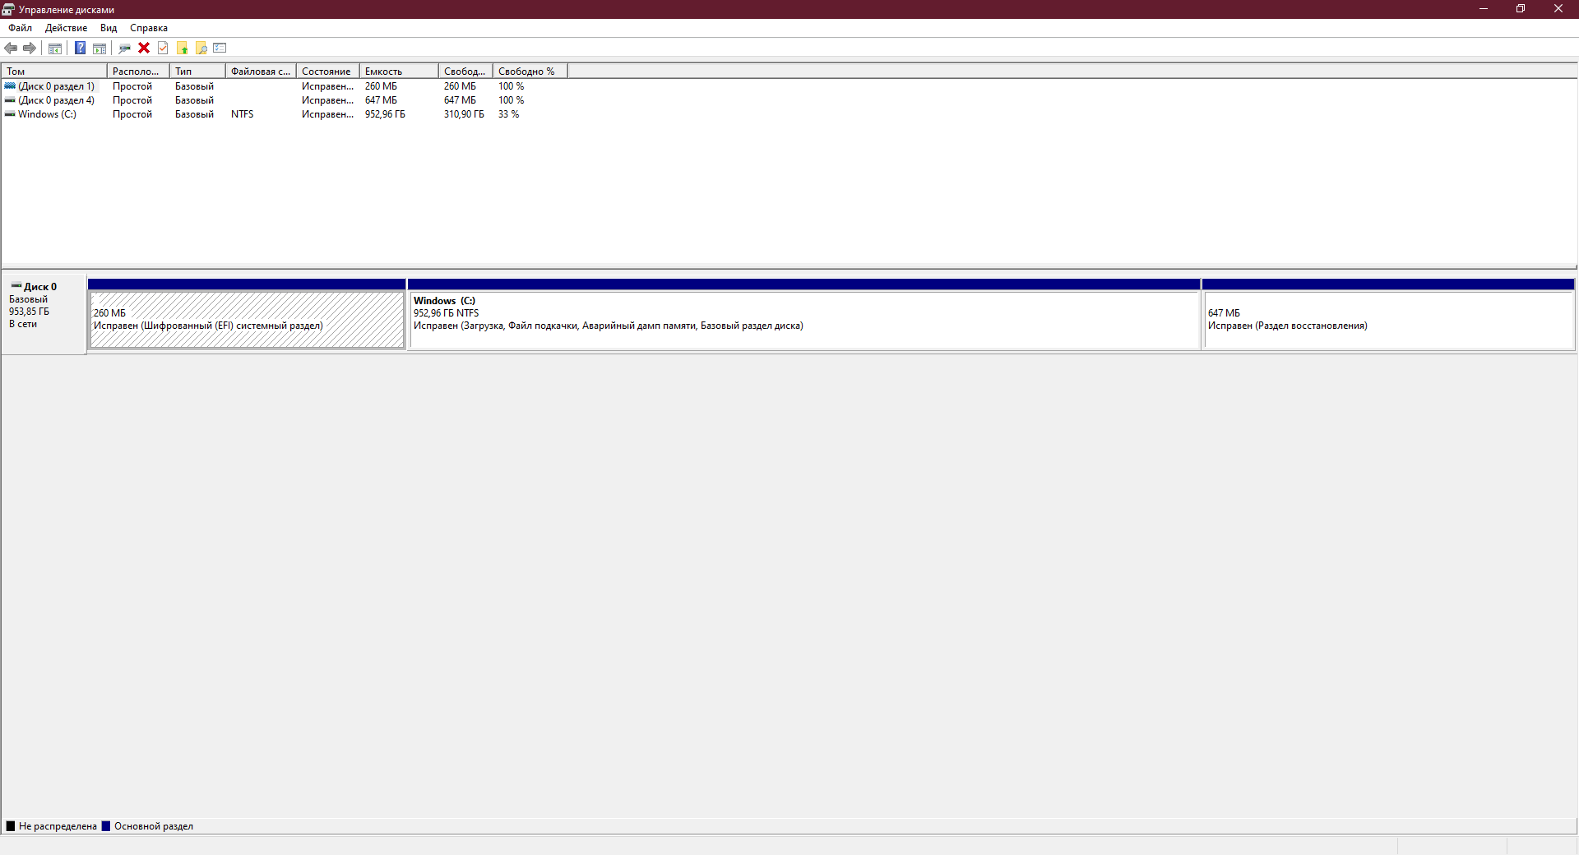Screen dimensions: 1579x855
Task: Toggle the action pane toolbar icon
Action: [x=100, y=48]
